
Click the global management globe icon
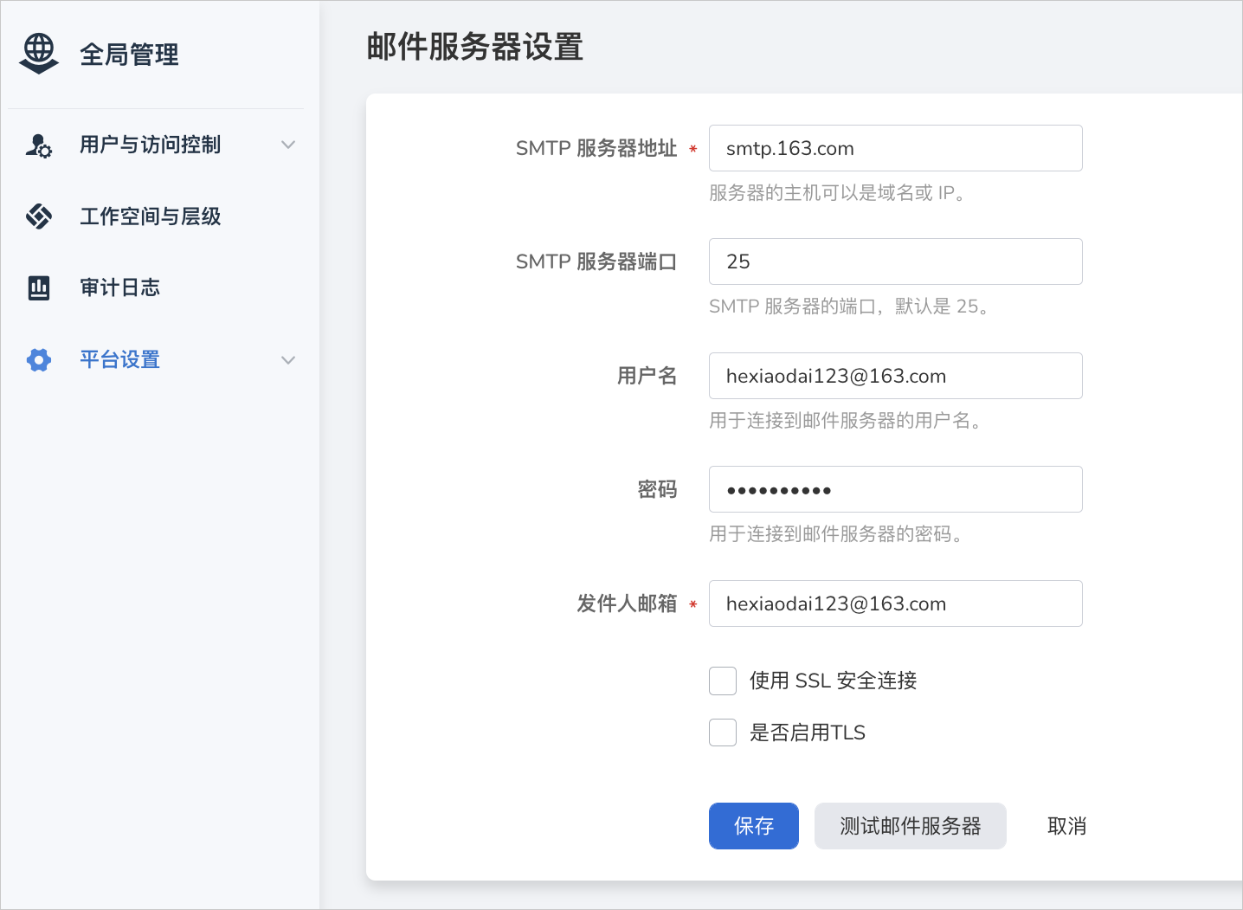coord(39,54)
